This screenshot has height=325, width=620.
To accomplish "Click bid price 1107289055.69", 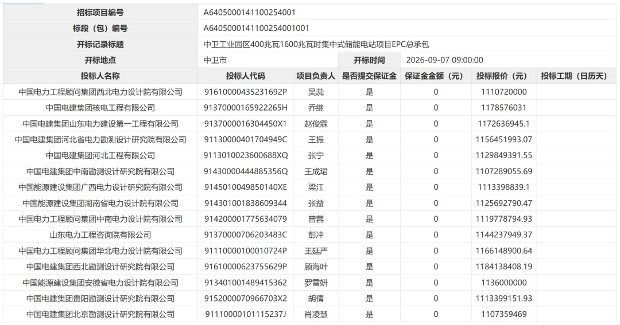I will 504,171.
